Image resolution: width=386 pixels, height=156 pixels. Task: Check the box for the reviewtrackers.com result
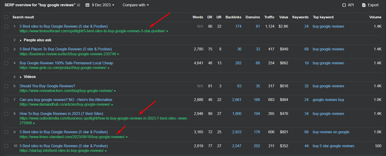pos(6,86)
